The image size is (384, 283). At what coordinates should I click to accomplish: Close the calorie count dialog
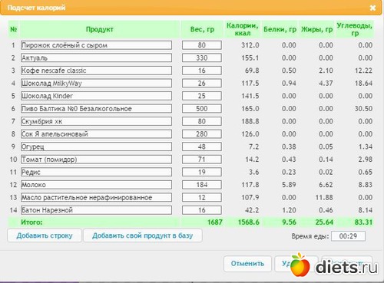pos(372,8)
